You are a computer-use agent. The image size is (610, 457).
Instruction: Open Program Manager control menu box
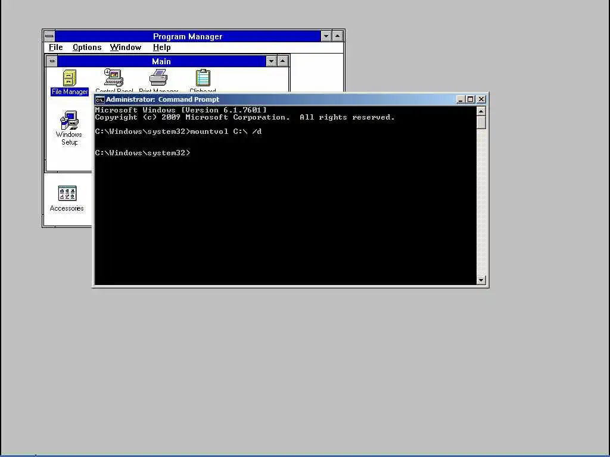(x=49, y=36)
